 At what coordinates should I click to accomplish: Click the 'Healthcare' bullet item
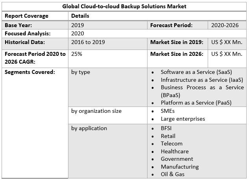coord(175,151)
